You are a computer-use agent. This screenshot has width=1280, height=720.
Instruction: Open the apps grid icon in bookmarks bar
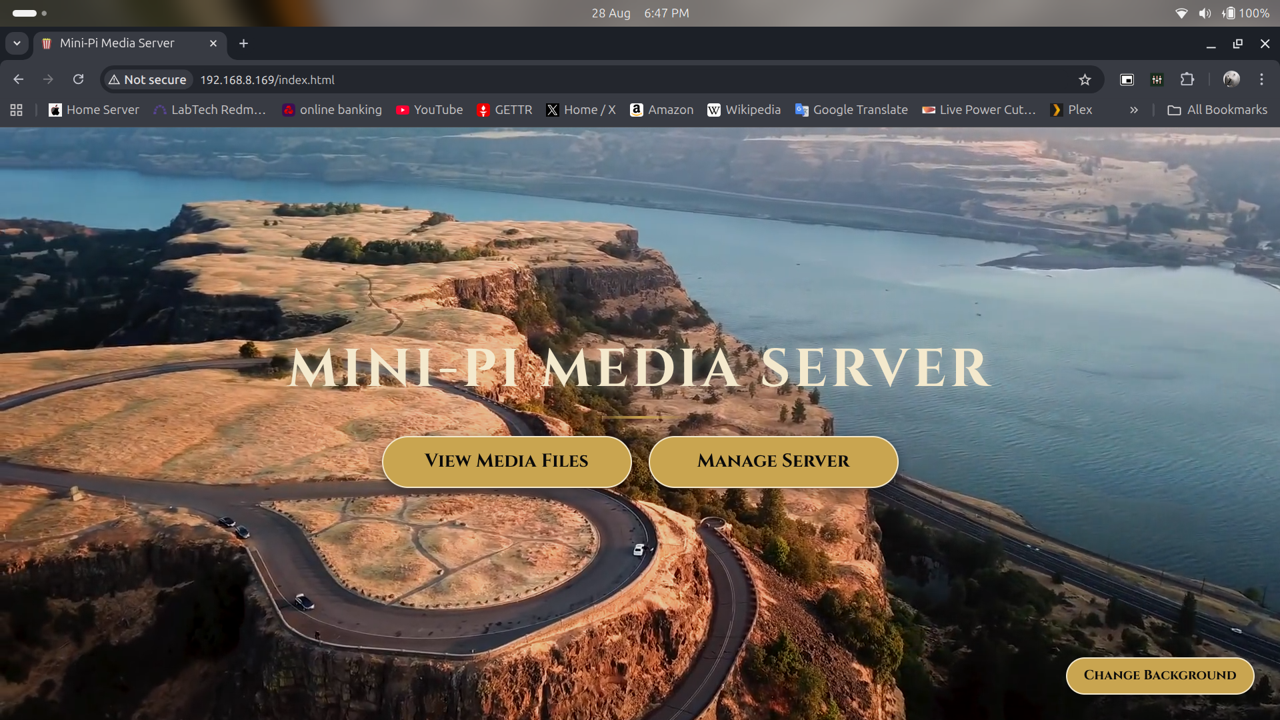17,110
